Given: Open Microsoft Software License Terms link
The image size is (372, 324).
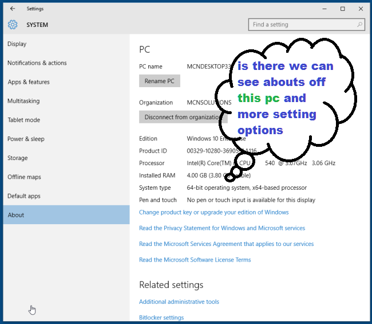Looking at the screenshot, I should pyautogui.click(x=195, y=260).
